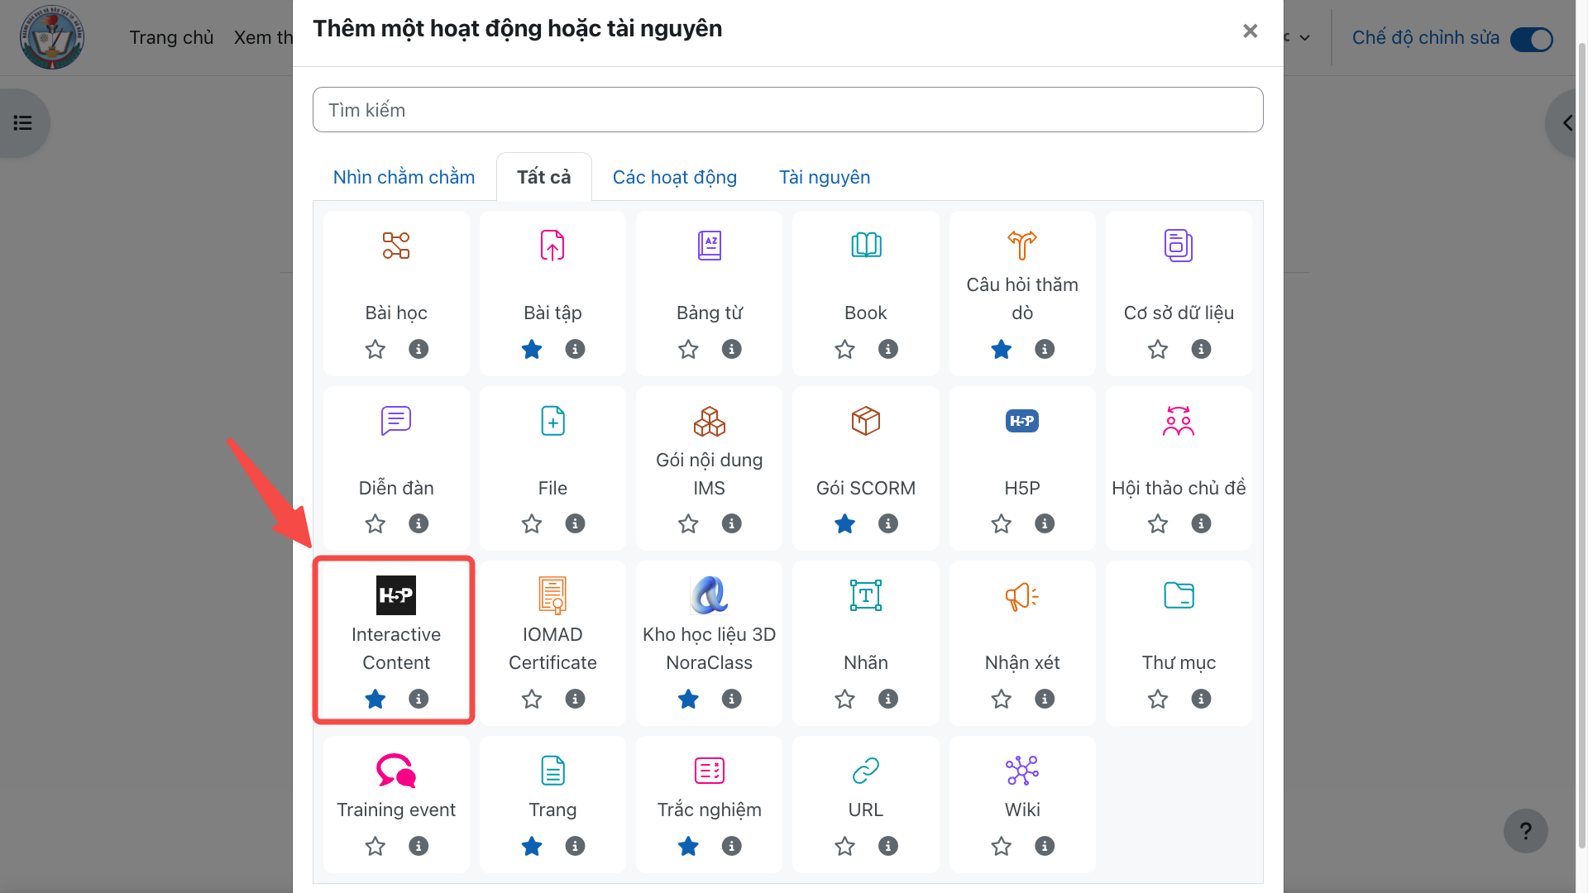Open the Trang chủ link
This screenshot has height=893, width=1588.
tap(171, 38)
